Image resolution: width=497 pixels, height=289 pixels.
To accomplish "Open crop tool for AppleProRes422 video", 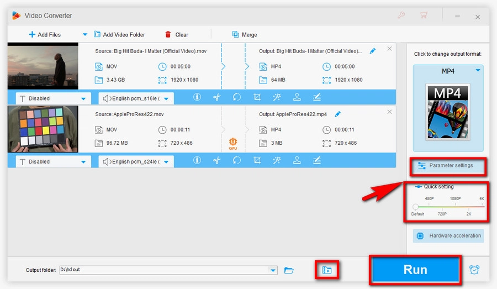I will pos(257,160).
